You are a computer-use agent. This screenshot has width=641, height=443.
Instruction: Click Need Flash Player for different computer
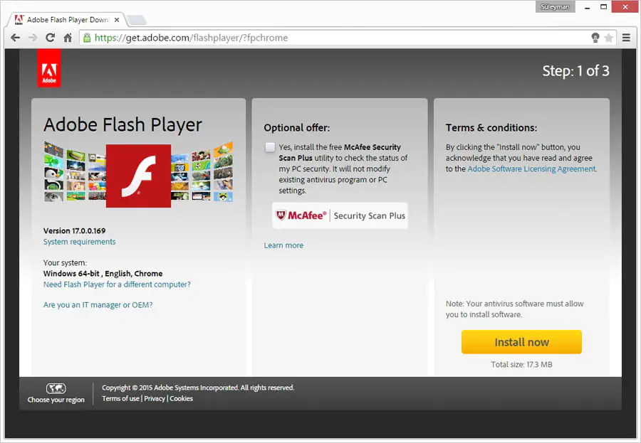117,284
